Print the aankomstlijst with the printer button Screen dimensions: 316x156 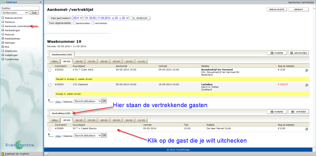[x=299, y=53]
